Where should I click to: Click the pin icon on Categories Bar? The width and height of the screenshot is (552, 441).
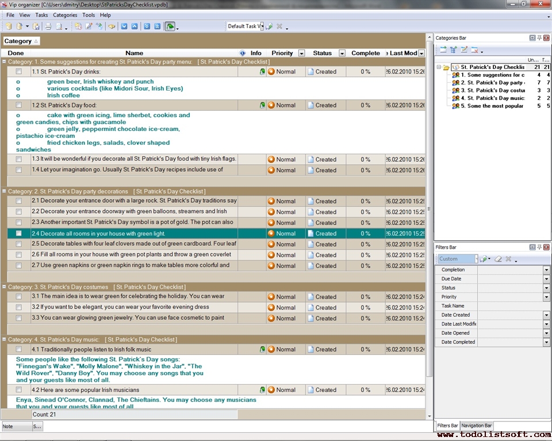point(539,38)
